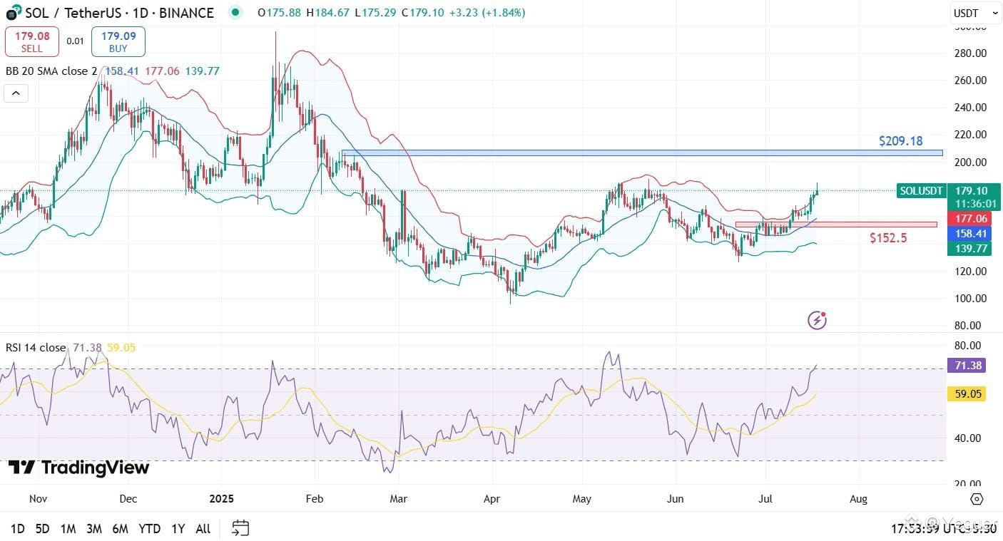Image resolution: width=1003 pixels, height=541 pixels.
Task: Click the 200.00 price axis label
Action: pyautogui.click(x=971, y=162)
